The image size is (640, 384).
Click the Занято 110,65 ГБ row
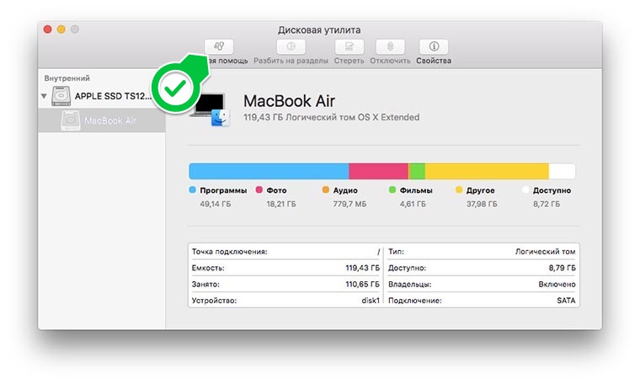285,284
